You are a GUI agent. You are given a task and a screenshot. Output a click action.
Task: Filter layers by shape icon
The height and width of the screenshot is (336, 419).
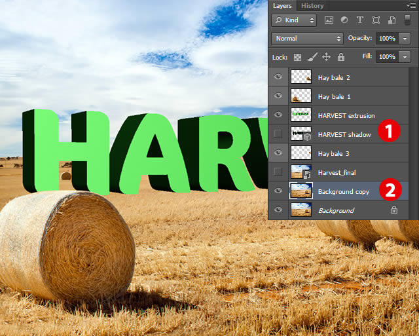click(x=376, y=20)
